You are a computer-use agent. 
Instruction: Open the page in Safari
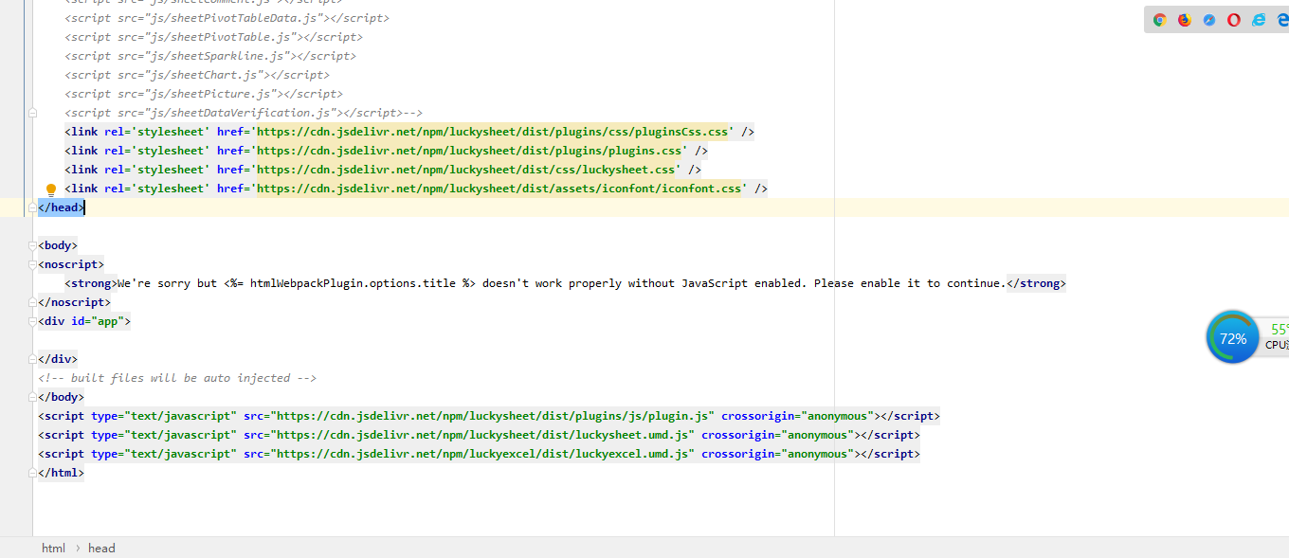[1208, 19]
